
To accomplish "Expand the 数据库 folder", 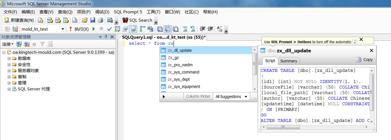I will coord(9,58).
